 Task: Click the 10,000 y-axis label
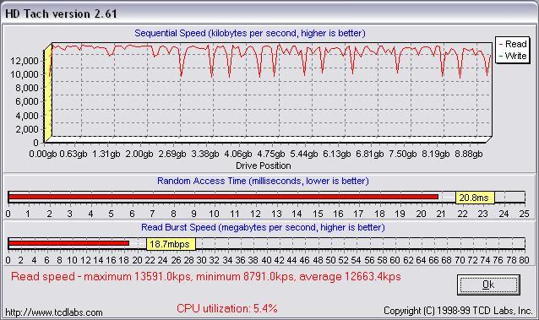point(24,74)
